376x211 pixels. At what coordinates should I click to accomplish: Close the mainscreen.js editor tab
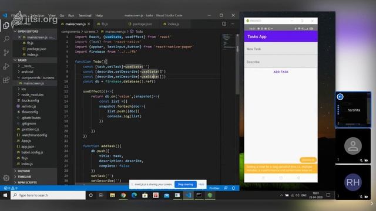coord(89,24)
